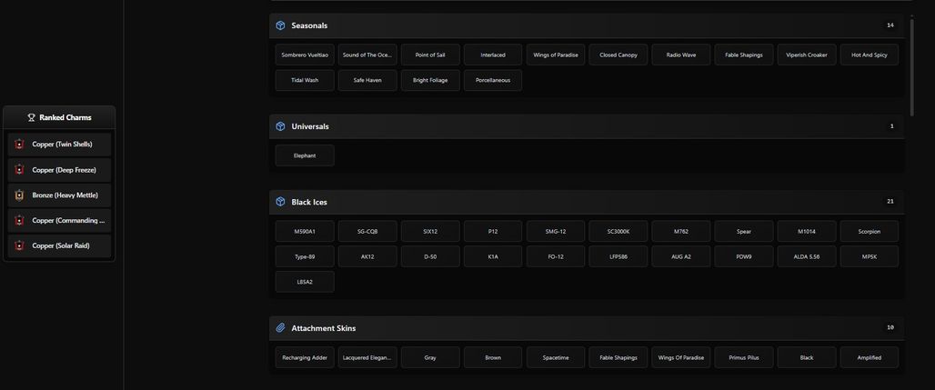
Task: Pick the PDW9 Black Ice
Action: (744, 256)
